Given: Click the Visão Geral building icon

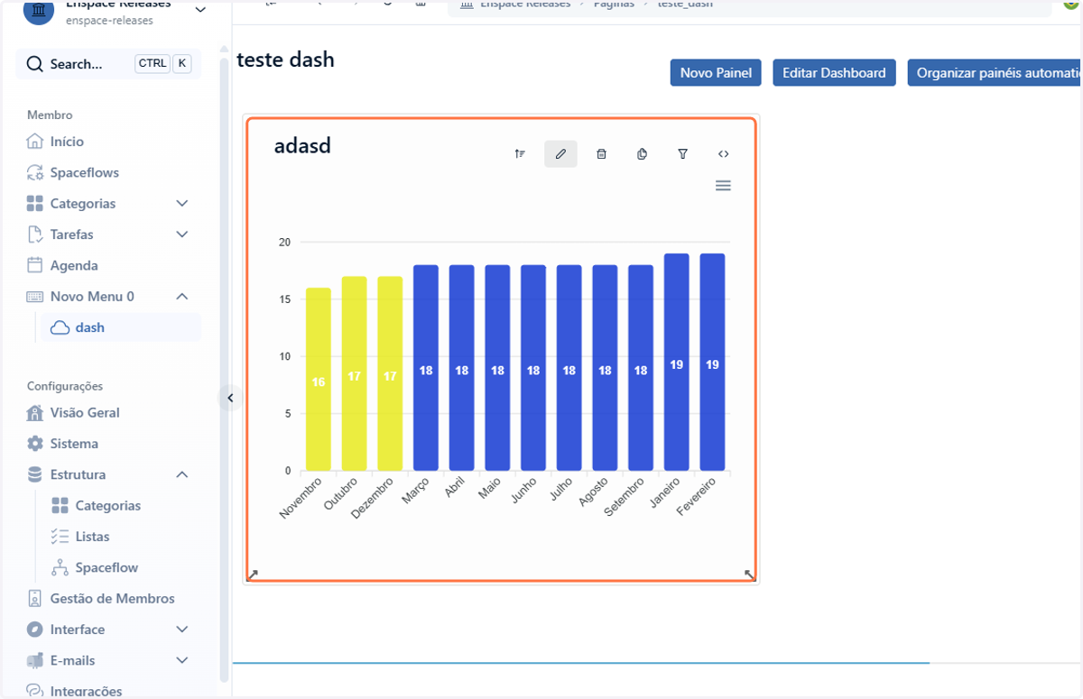Looking at the screenshot, I should point(34,413).
